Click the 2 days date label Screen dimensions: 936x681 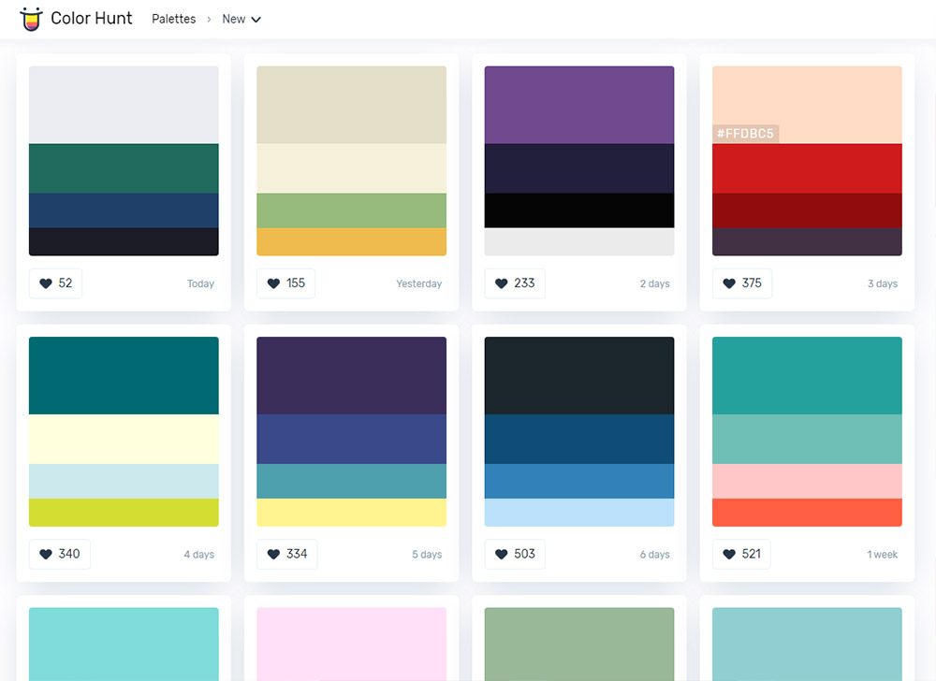[x=655, y=283]
